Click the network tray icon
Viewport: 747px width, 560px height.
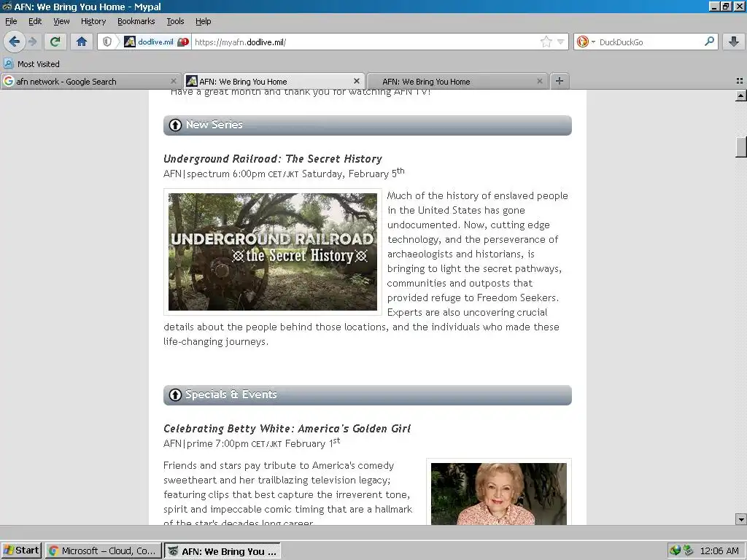point(675,551)
